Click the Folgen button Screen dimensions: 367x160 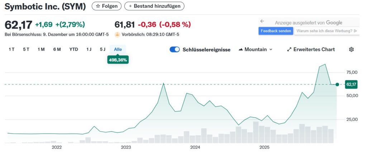(x=106, y=6)
